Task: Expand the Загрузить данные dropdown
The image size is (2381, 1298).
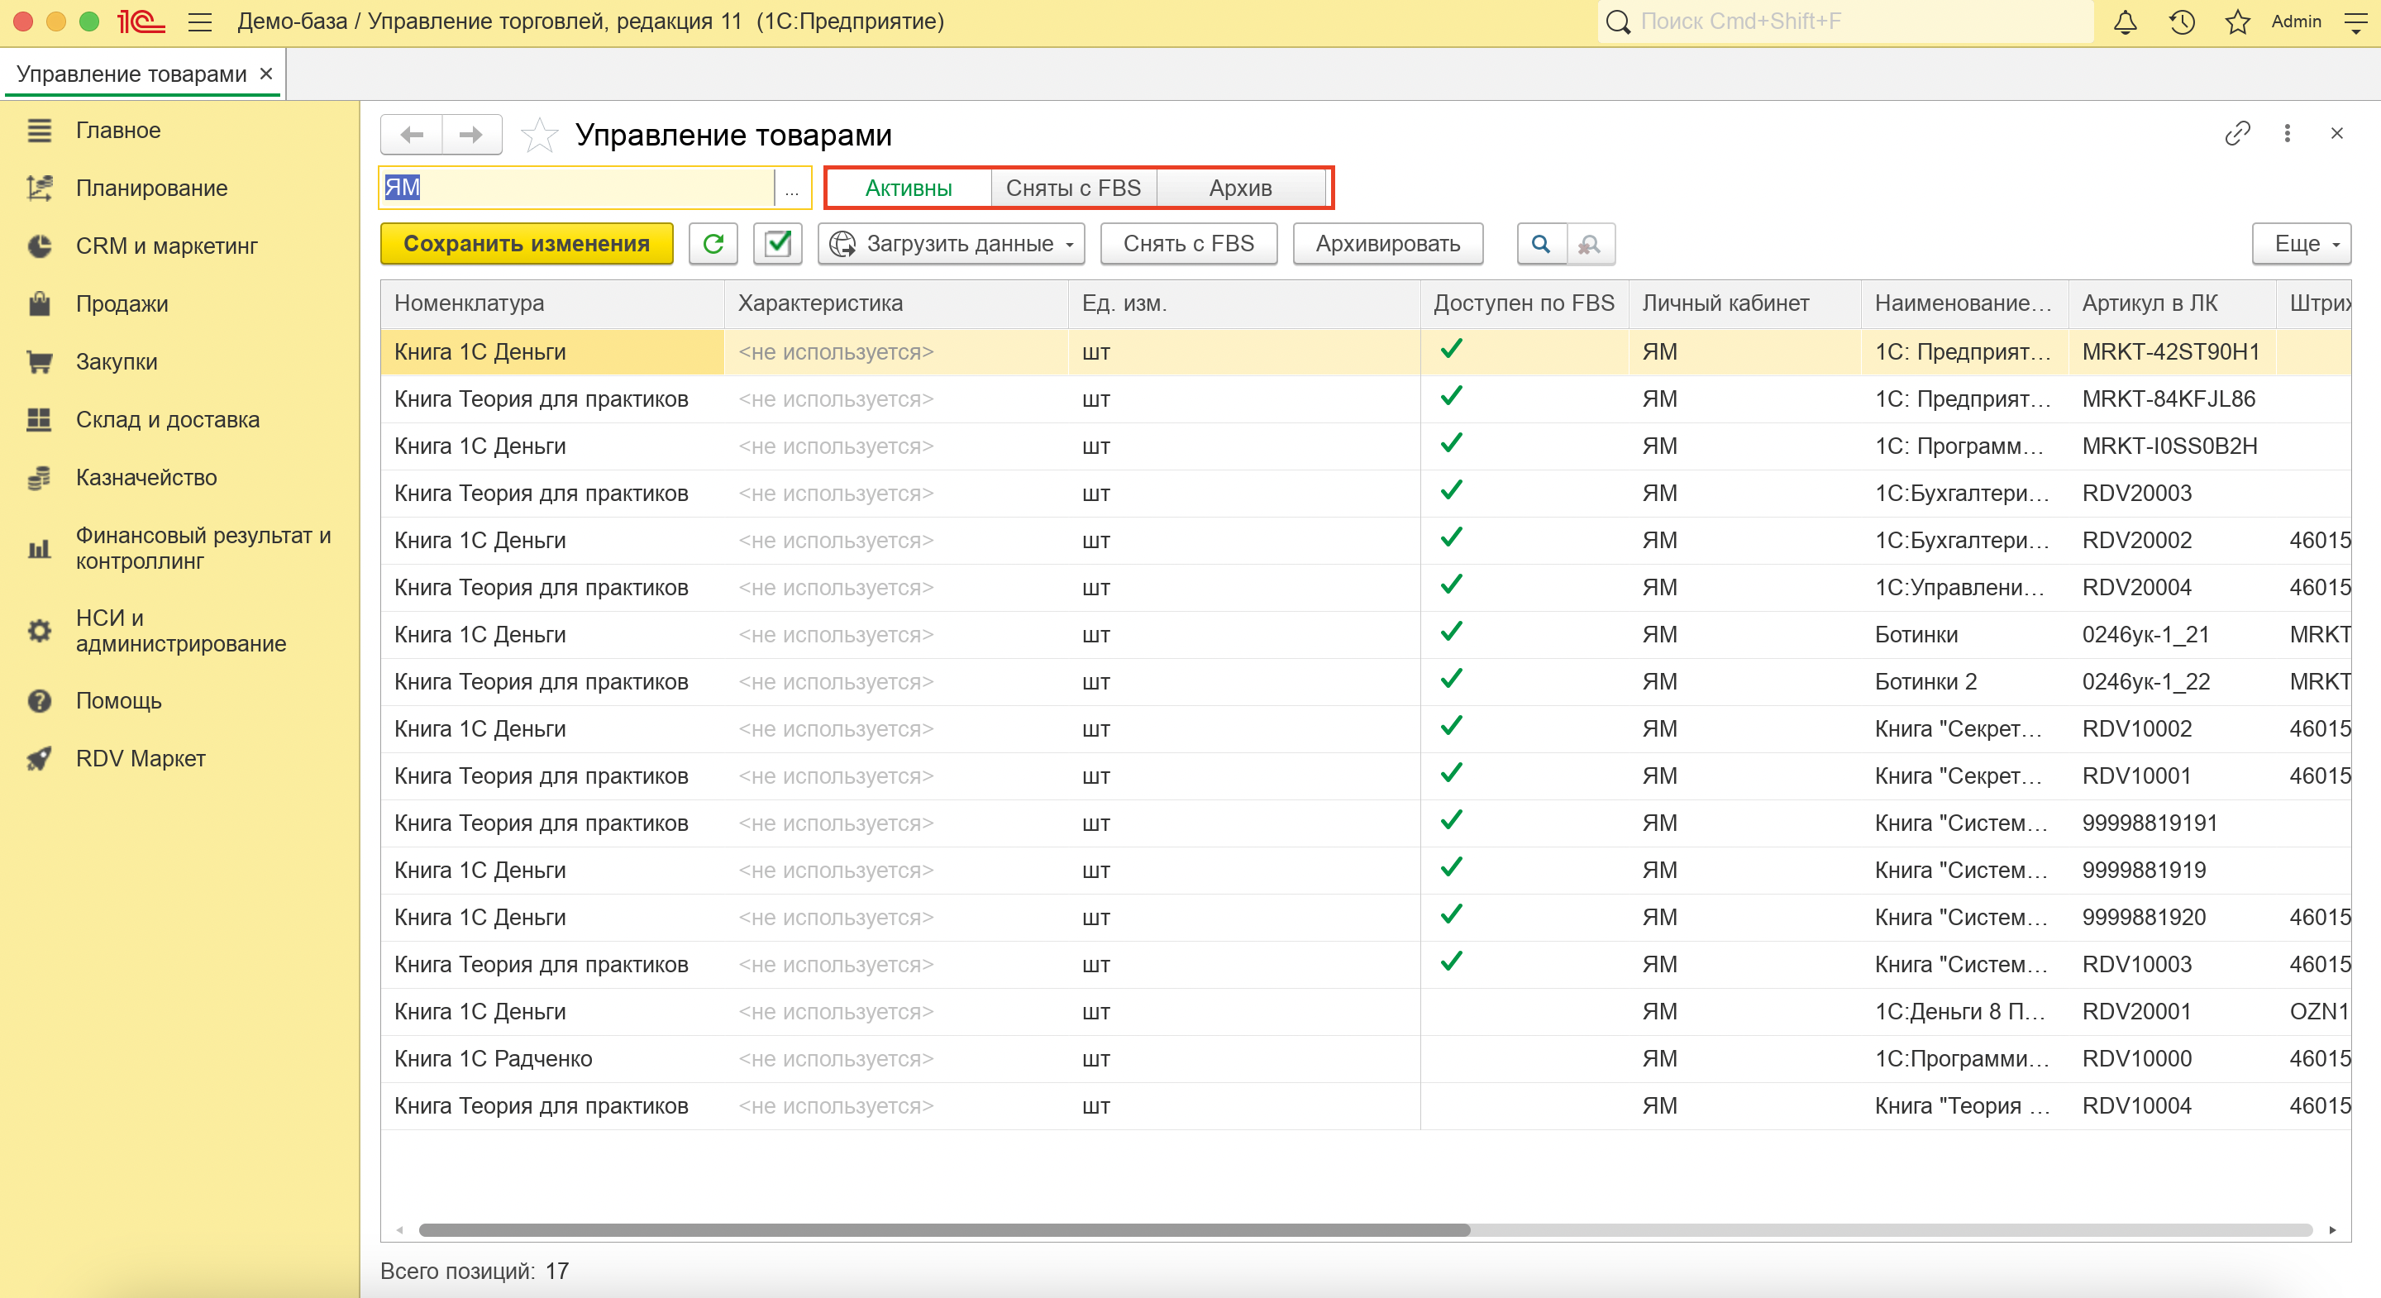Action: pyautogui.click(x=952, y=243)
